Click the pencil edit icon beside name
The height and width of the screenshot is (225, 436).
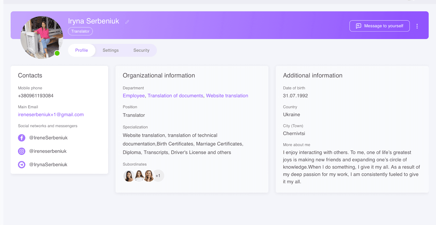[127, 22]
